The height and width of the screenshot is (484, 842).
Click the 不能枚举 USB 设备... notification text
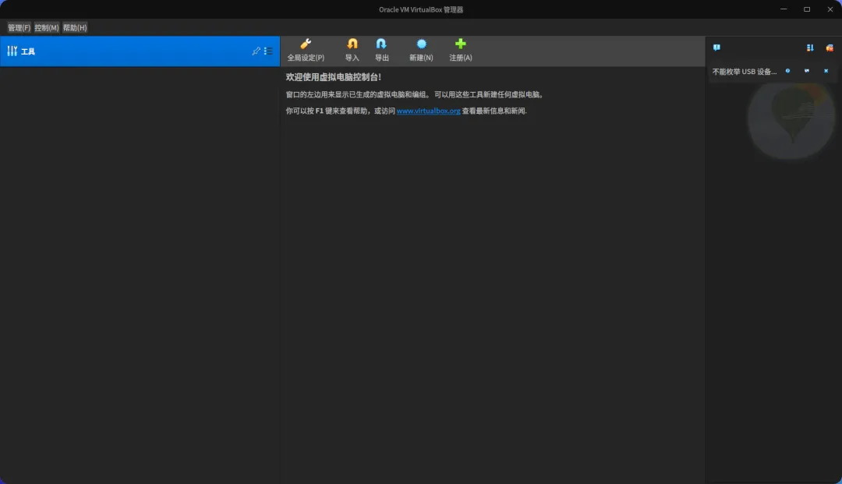point(745,72)
